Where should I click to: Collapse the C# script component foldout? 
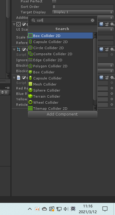pos(14,78)
